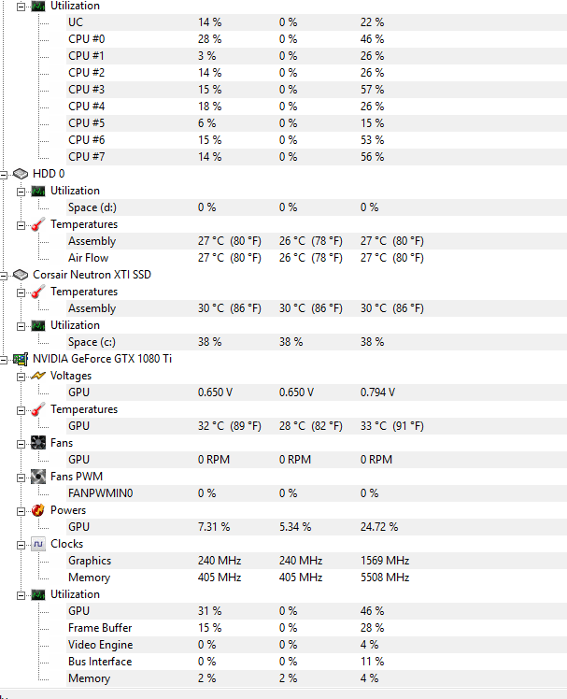Click the fan icon next to Fans
This screenshot has width=567, height=699.
tap(38, 443)
